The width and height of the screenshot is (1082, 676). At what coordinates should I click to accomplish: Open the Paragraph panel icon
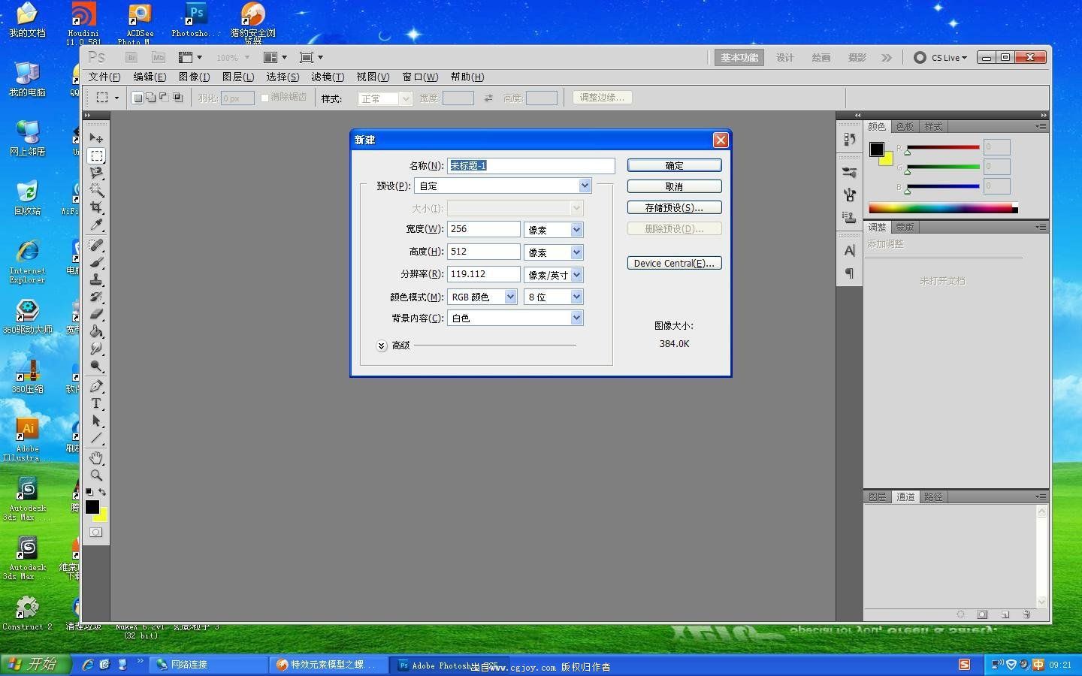pyautogui.click(x=850, y=273)
